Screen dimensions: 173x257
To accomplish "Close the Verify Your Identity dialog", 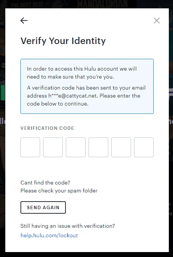I will click(157, 20).
